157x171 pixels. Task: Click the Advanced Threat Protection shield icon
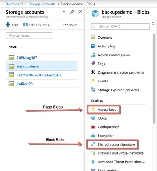[x=93, y=162]
